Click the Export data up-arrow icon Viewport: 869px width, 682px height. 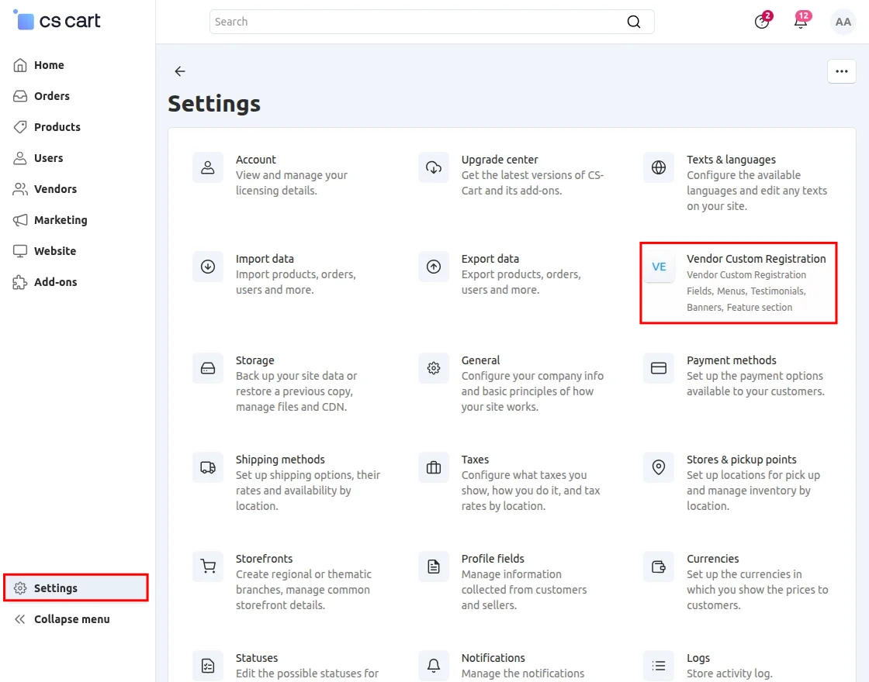click(434, 267)
